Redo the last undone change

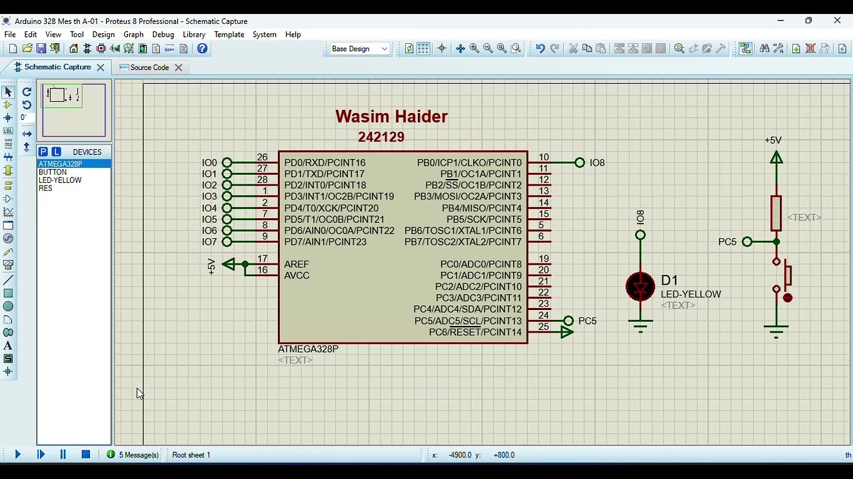coord(554,49)
